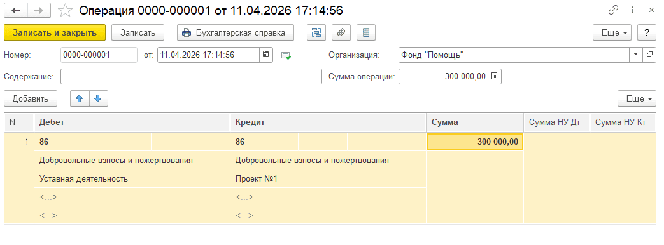Click Записать и закрыть button
Screen dimensions: 664x245
click(x=55, y=32)
